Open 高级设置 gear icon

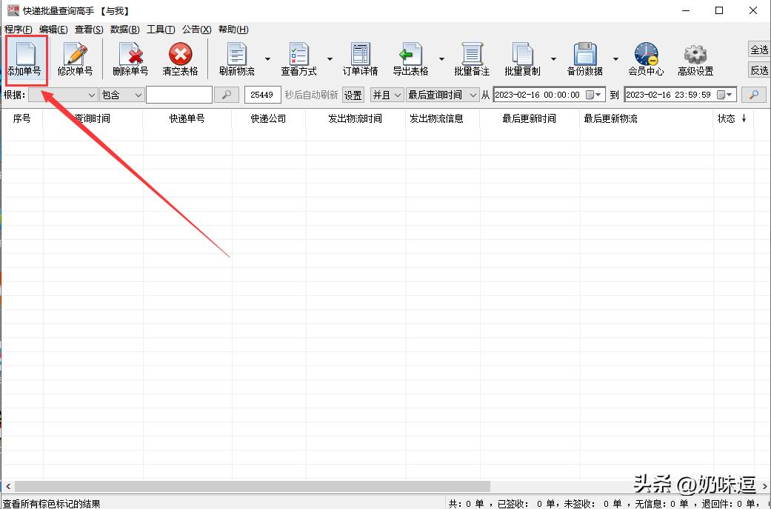tap(695, 59)
